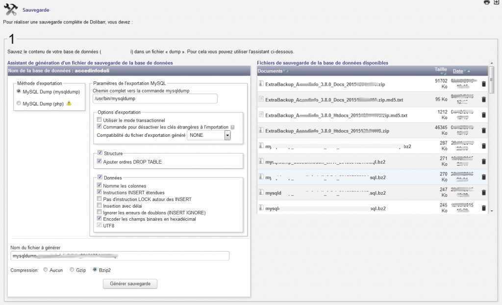This screenshot has width=502, height=305.
Task: Click the mysqldump path input field
Action: tap(155, 99)
